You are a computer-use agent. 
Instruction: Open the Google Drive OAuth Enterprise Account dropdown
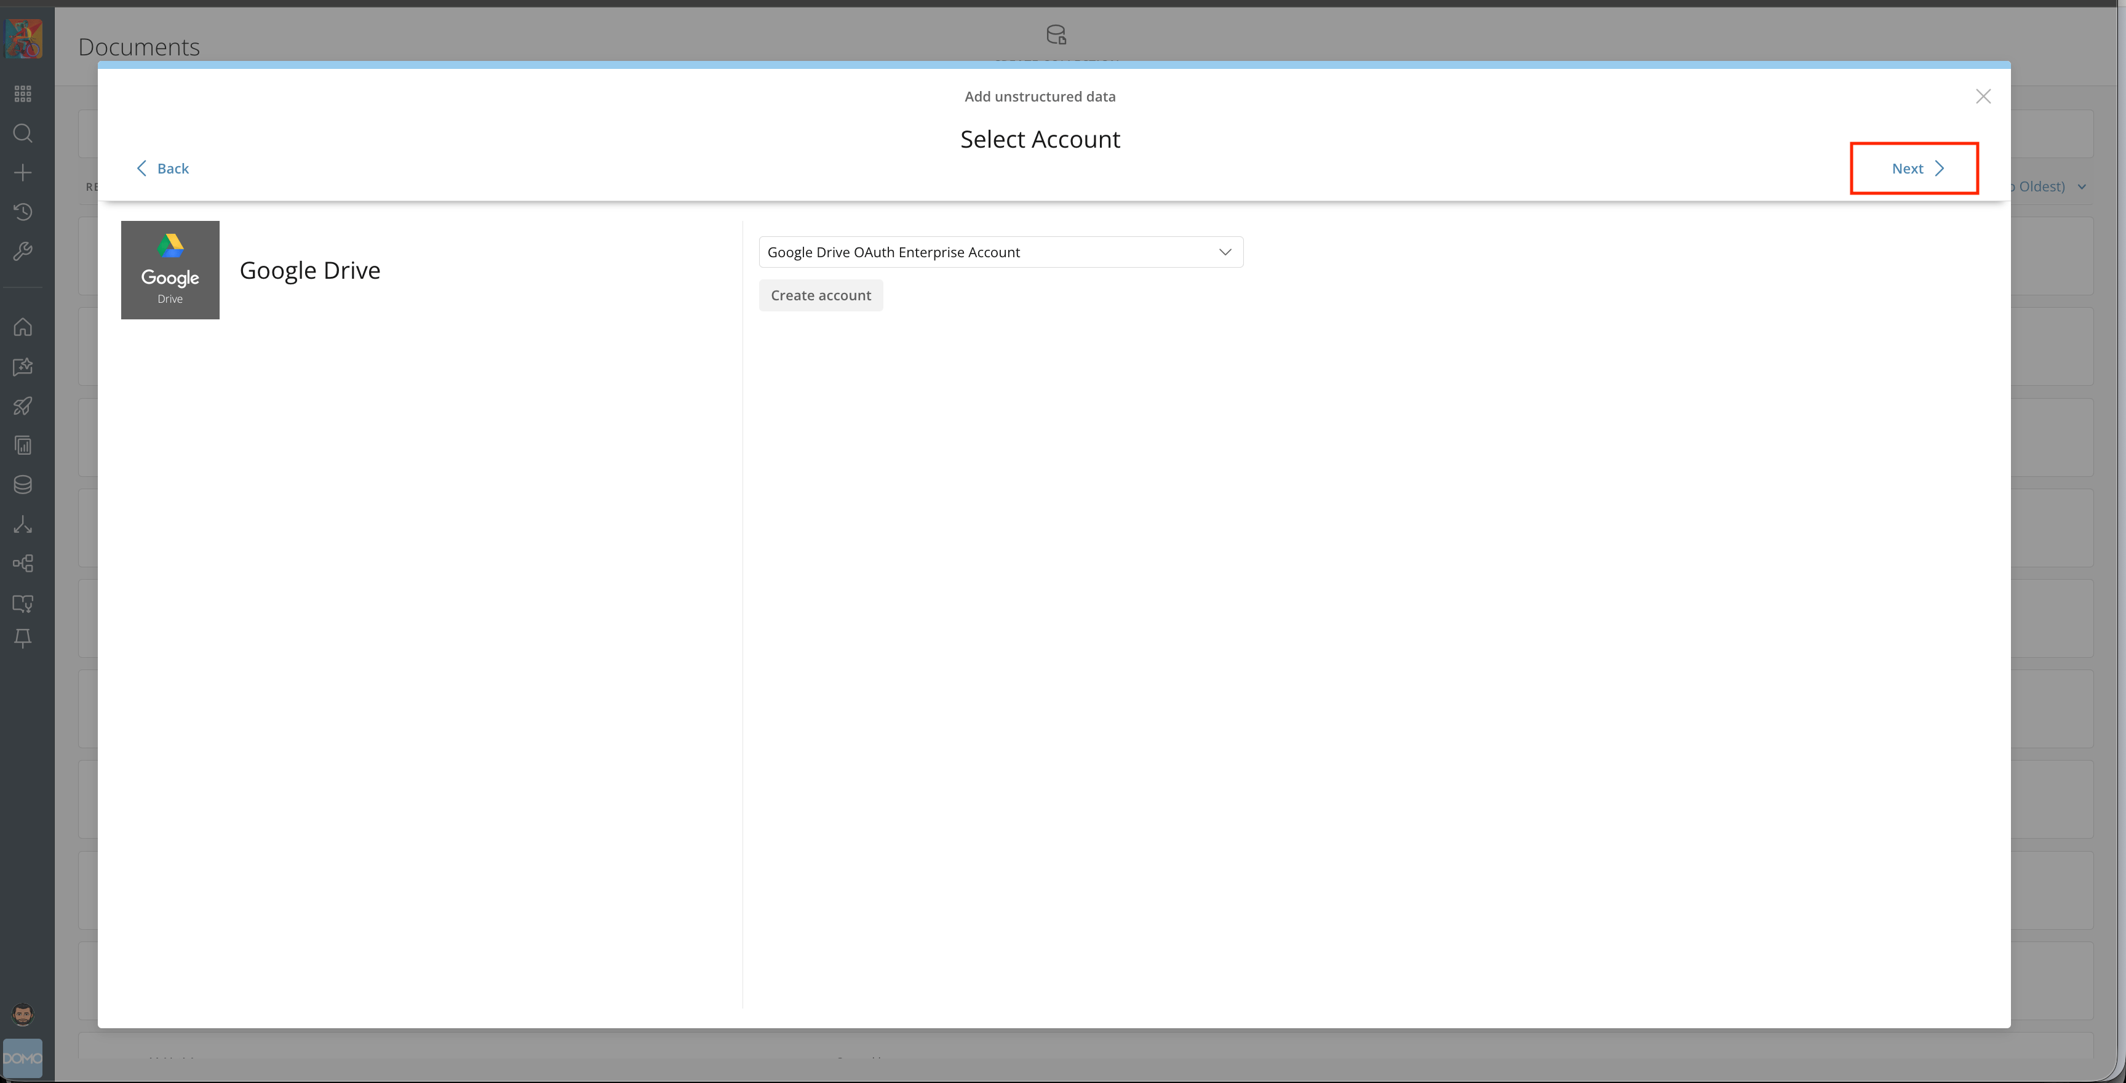pos(1000,252)
